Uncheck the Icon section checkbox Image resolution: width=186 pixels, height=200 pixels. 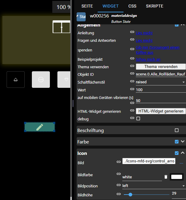click(x=177, y=153)
